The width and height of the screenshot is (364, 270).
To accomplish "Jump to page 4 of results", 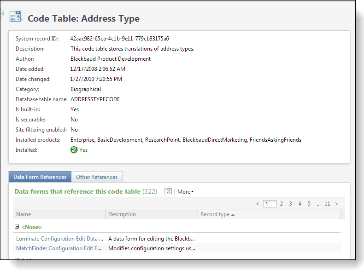I will [299, 204].
